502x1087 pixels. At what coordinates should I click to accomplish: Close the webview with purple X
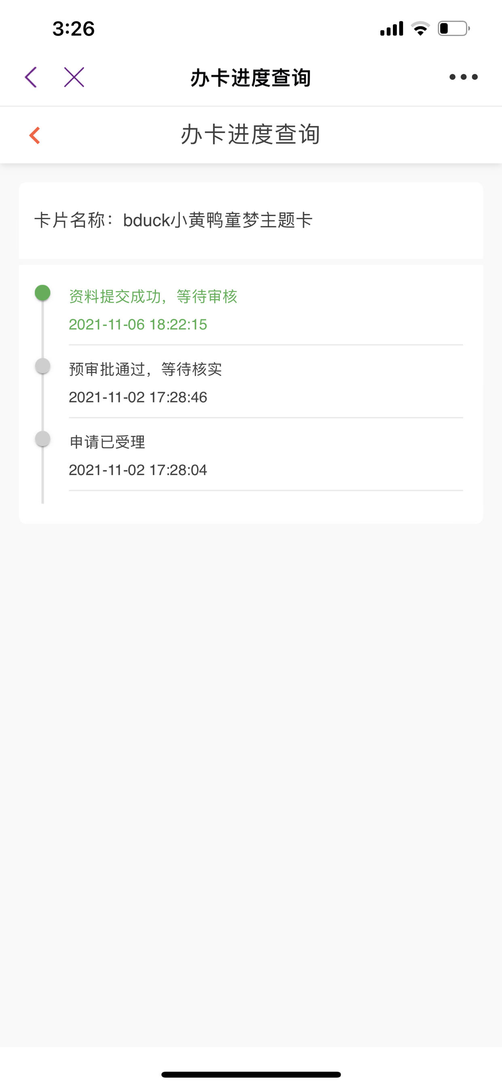74,77
